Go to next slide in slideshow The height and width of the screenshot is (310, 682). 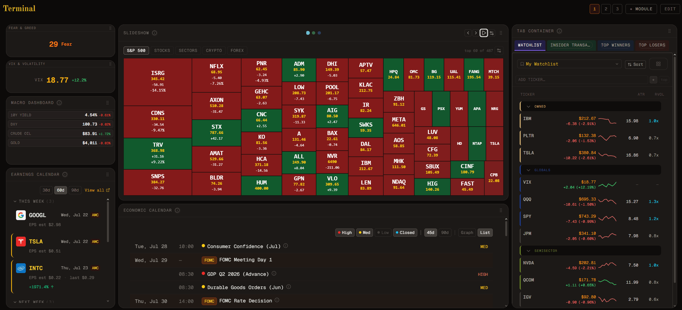[476, 33]
